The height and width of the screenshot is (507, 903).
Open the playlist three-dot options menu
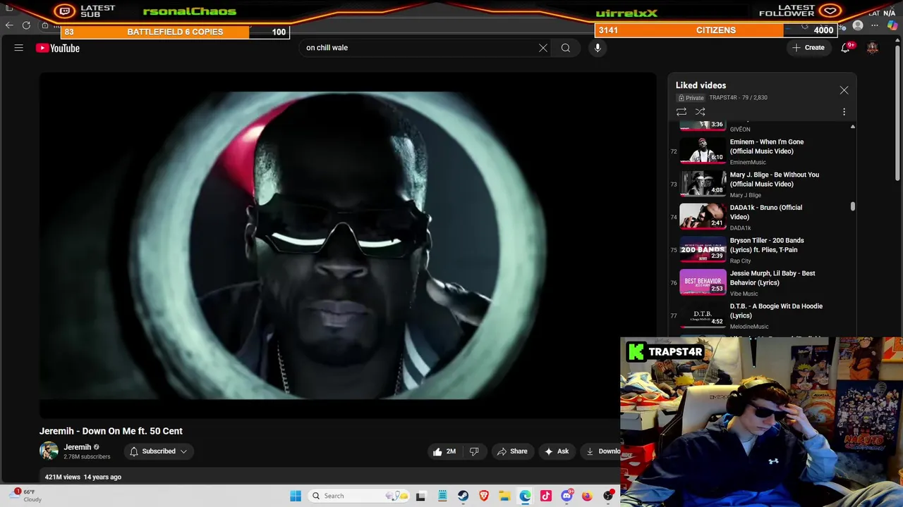pyautogui.click(x=844, y=112)
